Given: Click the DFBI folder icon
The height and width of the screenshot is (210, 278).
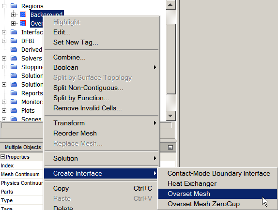Looking at the screenshot, I should pyautogui.click(x=14, y=41).
